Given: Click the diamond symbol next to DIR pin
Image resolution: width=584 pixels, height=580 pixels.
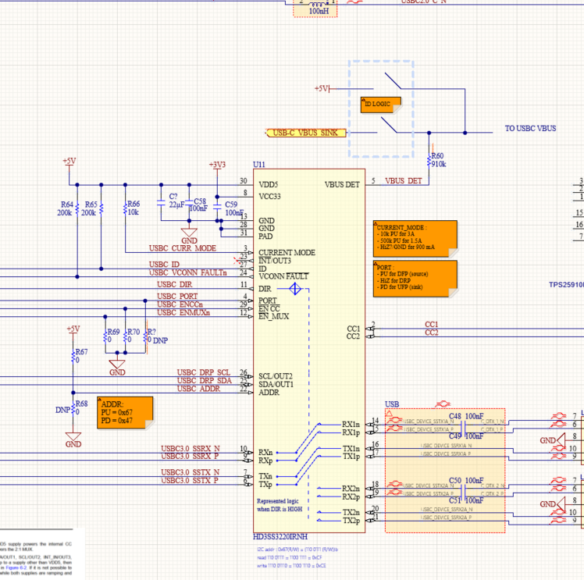Looking at the screenshot, I should pos(295,289).
